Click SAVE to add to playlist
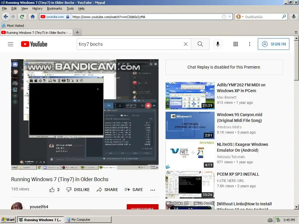This screenshot has width=299, height=224. [x=134, y=190]
